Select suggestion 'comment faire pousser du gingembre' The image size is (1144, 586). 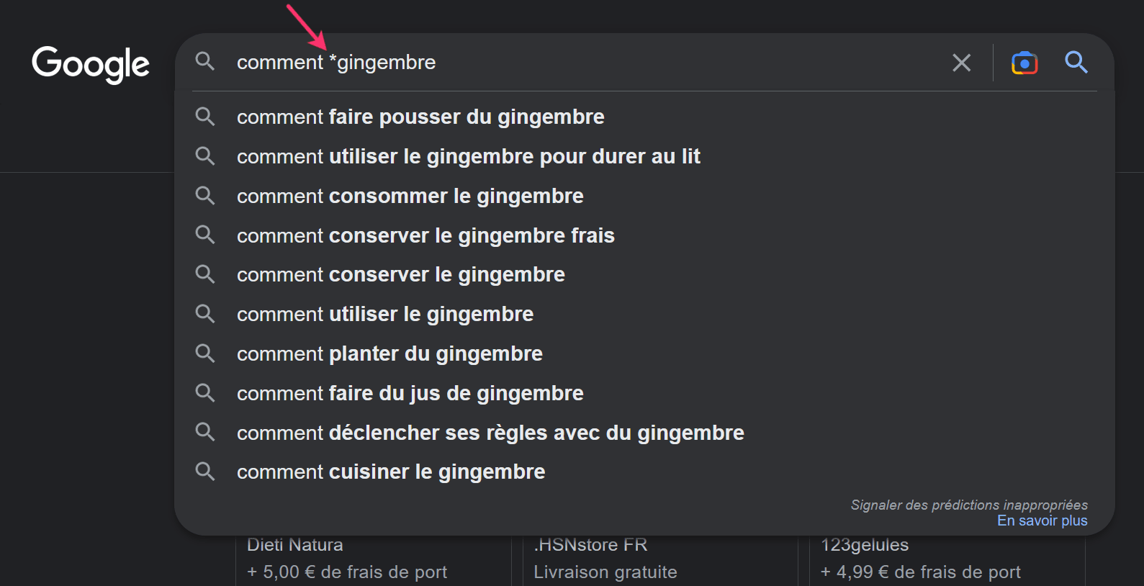pyautogui.click(x=420, y=117)
